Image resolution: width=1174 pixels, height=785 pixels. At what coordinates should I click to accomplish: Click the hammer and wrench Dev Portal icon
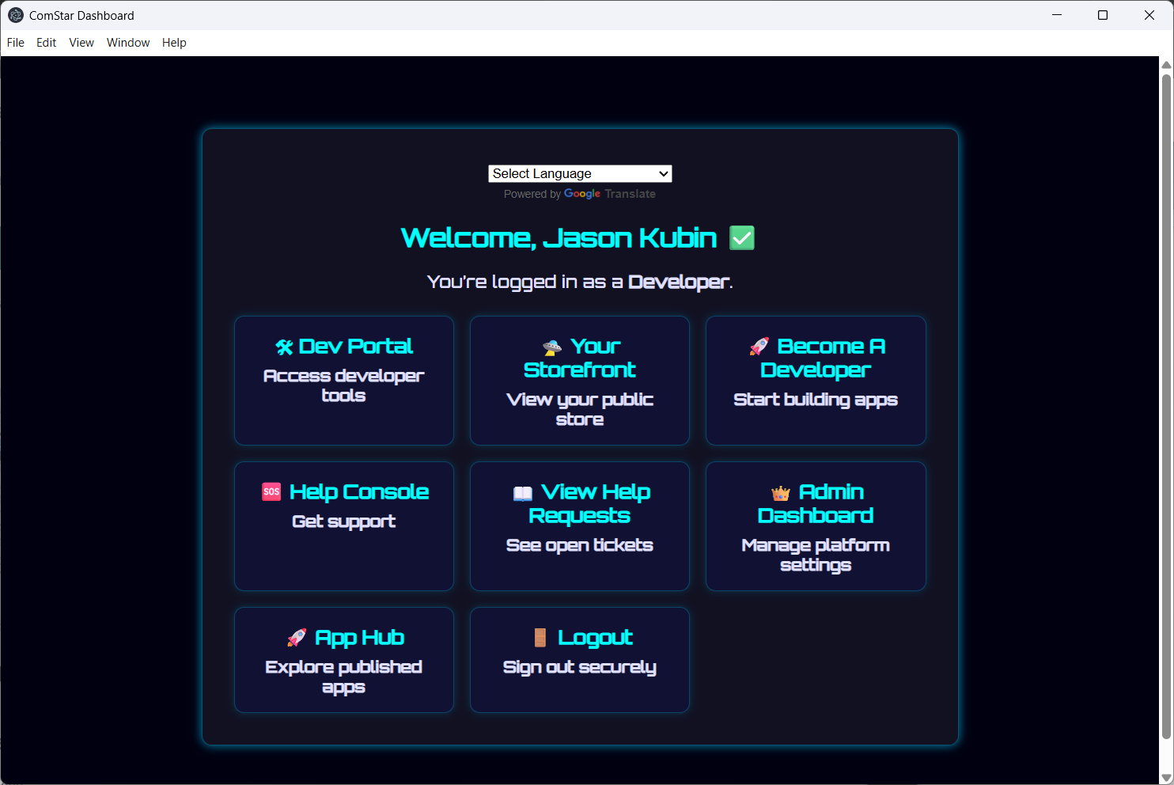(x=284, y=345)
